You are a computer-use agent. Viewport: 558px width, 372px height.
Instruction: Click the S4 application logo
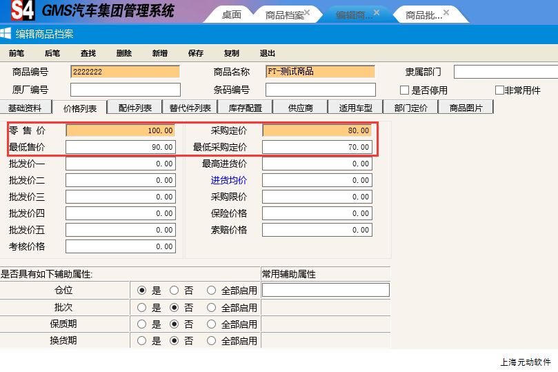pos(22,10)
